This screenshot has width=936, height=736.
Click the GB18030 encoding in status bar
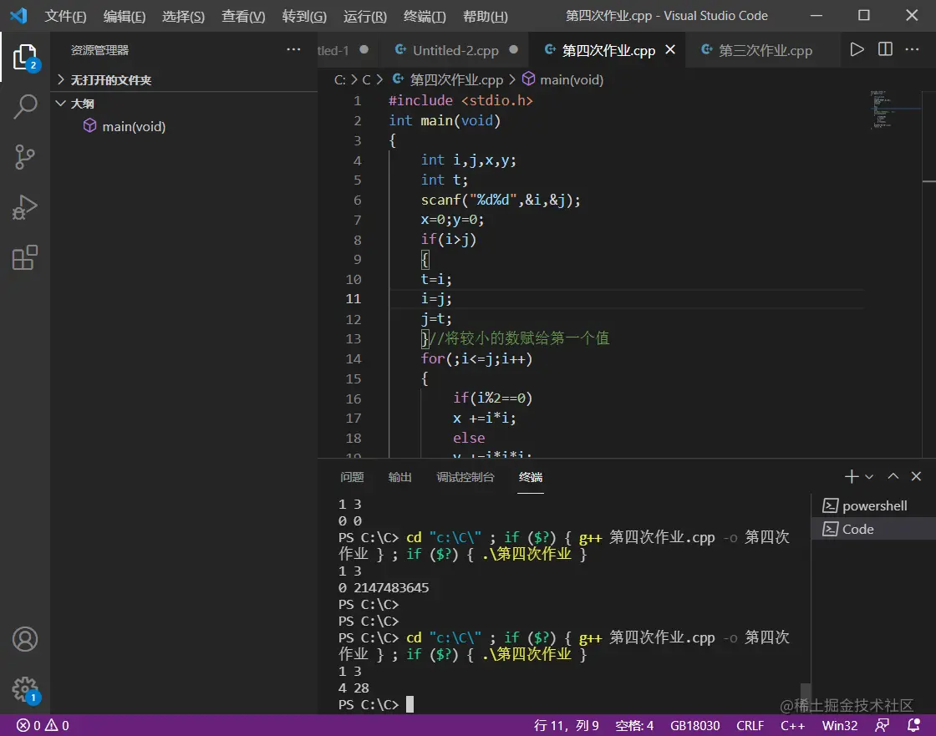point(694,725)
